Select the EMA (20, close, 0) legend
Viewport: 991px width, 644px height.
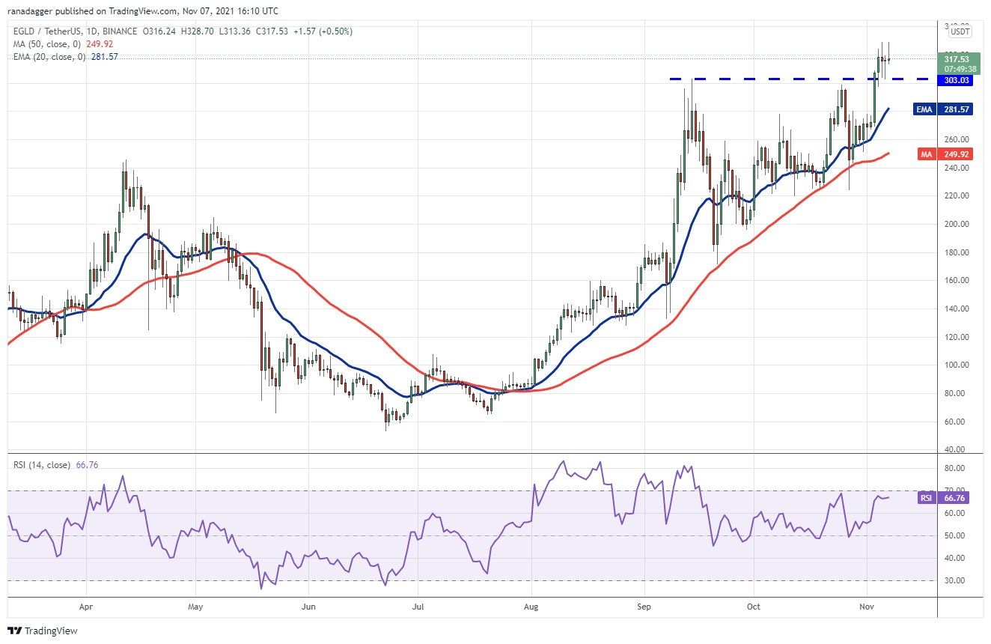(49, 57)
